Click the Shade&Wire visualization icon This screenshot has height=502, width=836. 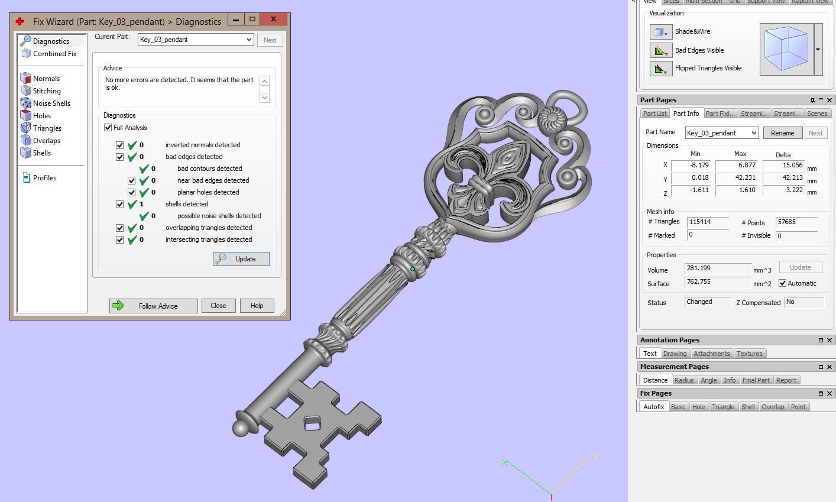point(660,32)
